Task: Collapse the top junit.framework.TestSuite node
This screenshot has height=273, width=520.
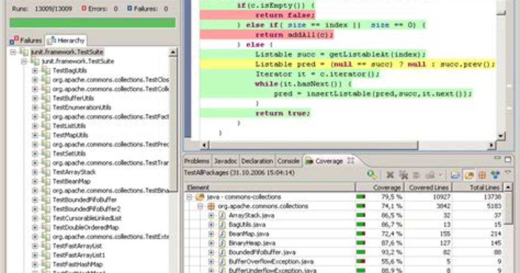Action: pyautogui.click(x=13, y=52)
